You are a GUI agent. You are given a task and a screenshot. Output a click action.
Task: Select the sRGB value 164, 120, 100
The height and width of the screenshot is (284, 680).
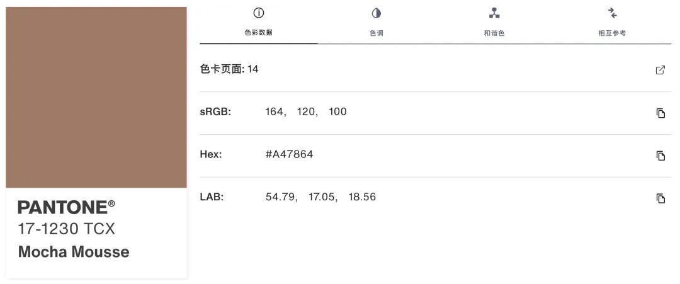(x=306, y=112)
